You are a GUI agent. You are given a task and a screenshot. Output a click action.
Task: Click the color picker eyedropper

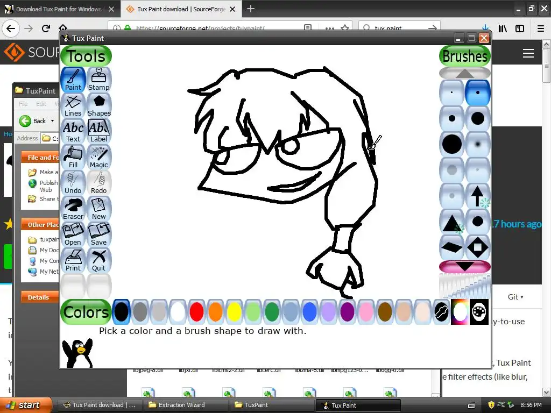pyautogui.click(x=441, y=312)
